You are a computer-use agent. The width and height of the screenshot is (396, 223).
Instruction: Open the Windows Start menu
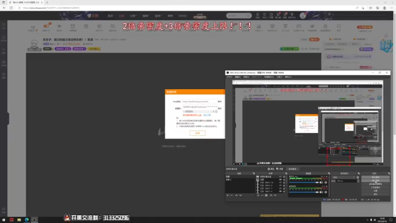(x=4, y=220)
